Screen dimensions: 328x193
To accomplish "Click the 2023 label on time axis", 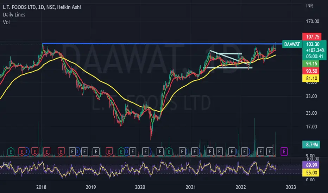I will click(291, 187).
